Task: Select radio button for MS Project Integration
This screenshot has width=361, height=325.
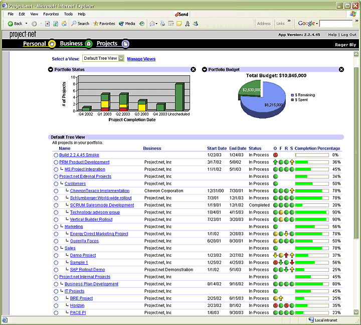Action: [56, 170]
